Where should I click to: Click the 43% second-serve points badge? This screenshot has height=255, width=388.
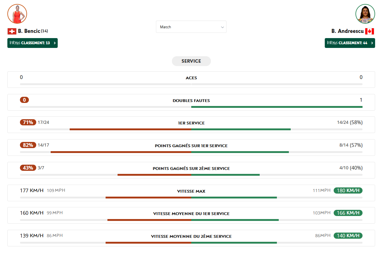[x=28, y=168]
